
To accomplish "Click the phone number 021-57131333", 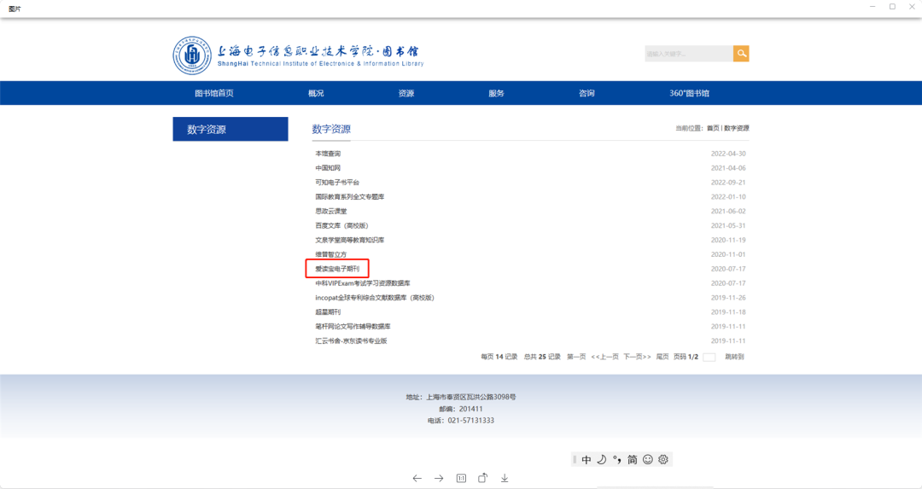I will coord(470,421).
